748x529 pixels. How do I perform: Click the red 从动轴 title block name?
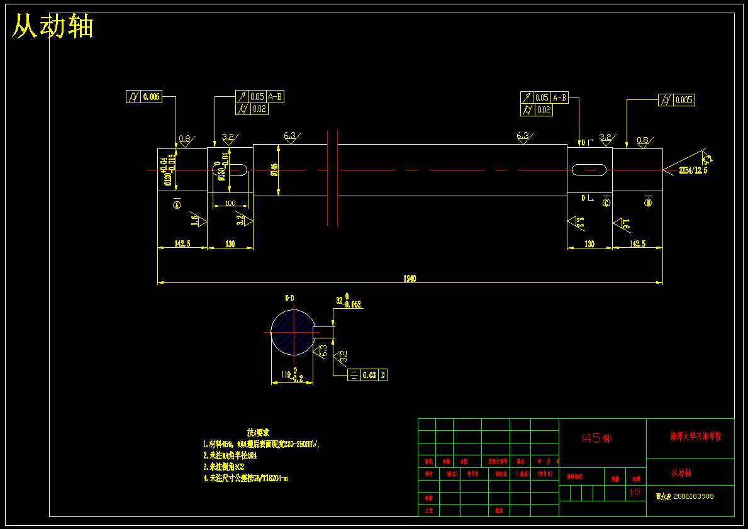[681, 473]
